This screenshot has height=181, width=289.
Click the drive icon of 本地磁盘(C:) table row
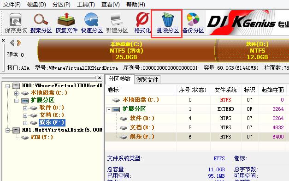pos(116,100)
